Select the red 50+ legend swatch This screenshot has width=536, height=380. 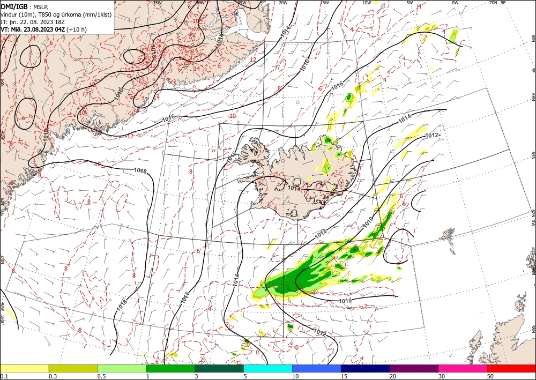511,368
